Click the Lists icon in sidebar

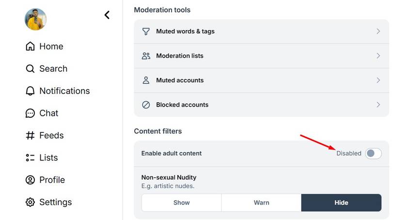(x=30, y=158)
